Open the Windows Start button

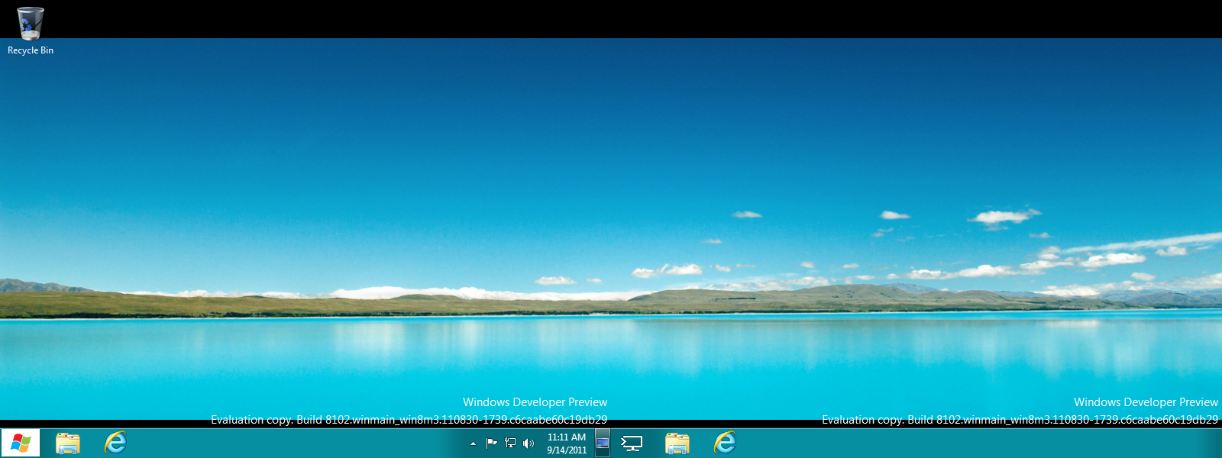pyautogui.click(x=21, y=443)
